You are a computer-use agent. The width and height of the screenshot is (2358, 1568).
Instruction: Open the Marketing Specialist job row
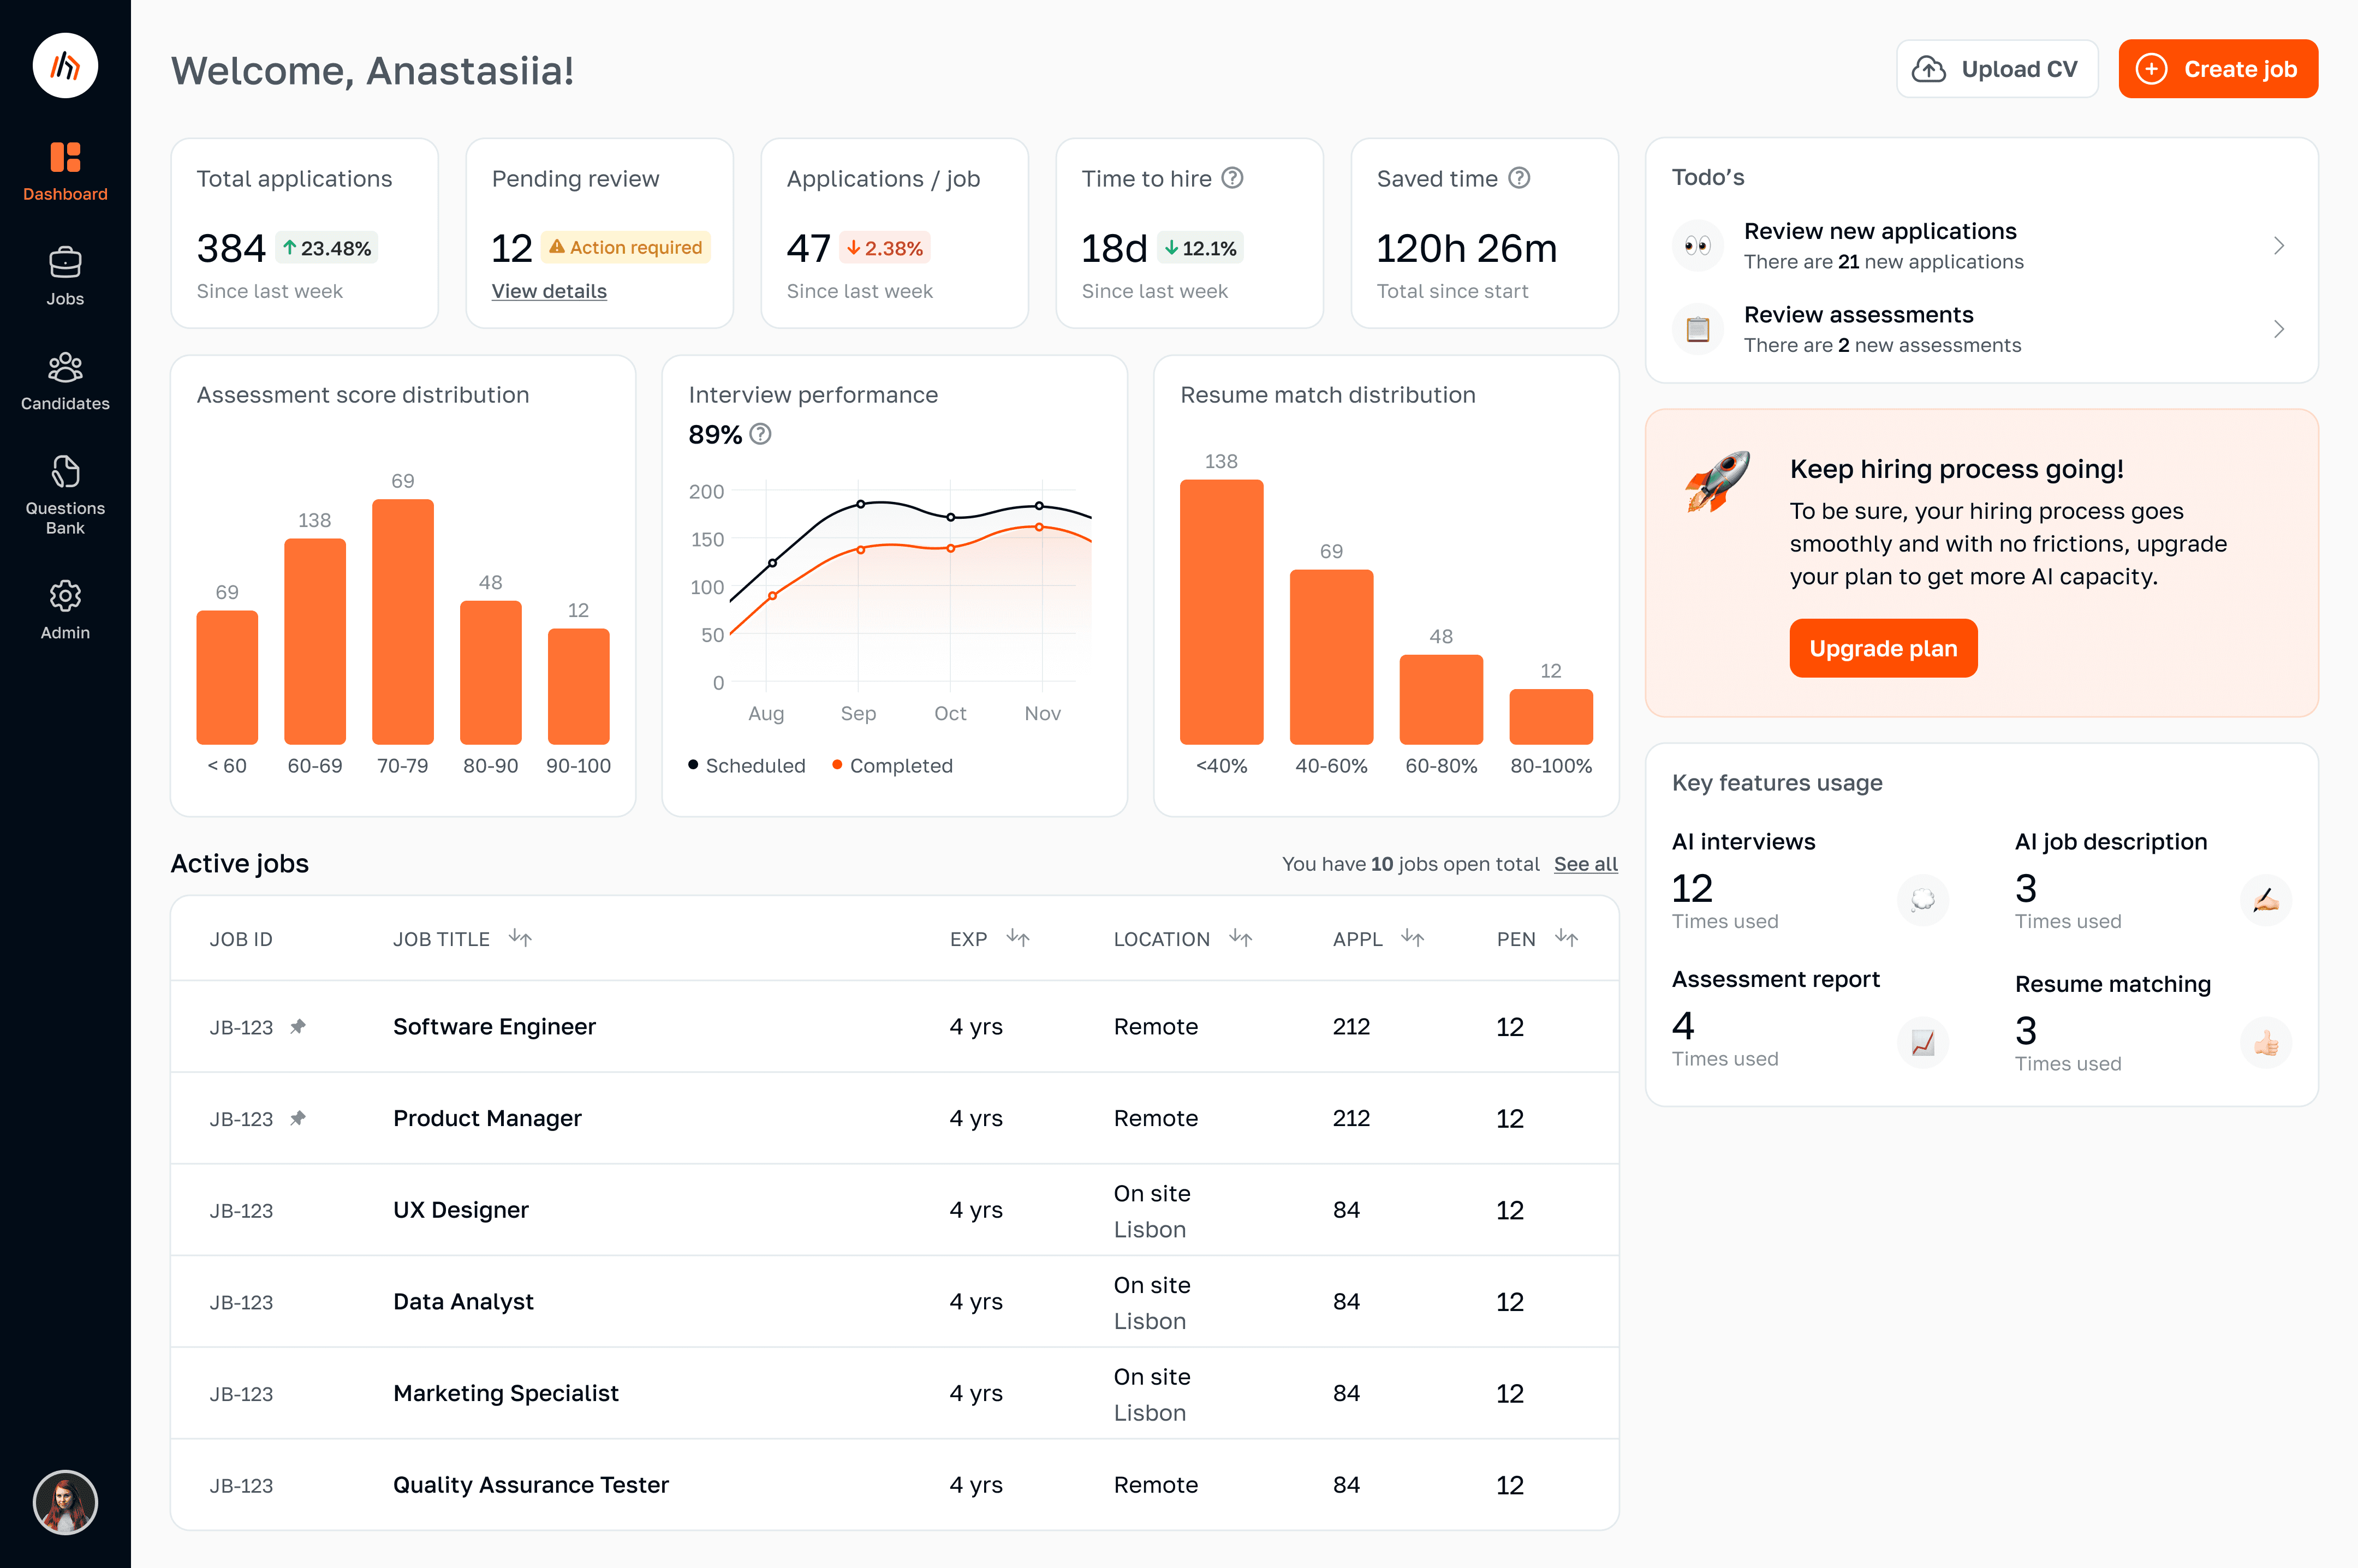pos(895,1393)
